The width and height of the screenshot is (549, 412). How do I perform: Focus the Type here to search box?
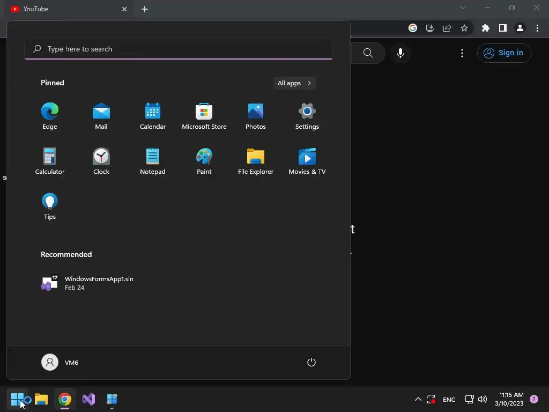[x=179, y=49]
